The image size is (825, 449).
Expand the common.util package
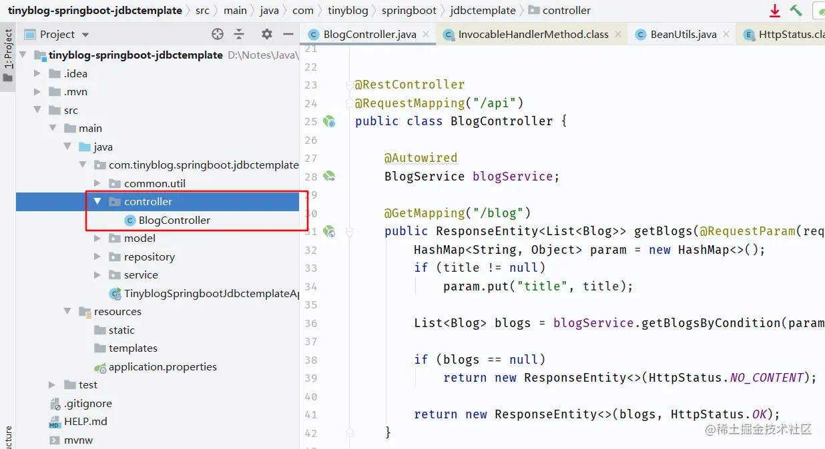pyautogui.click(x=97, y=184)
